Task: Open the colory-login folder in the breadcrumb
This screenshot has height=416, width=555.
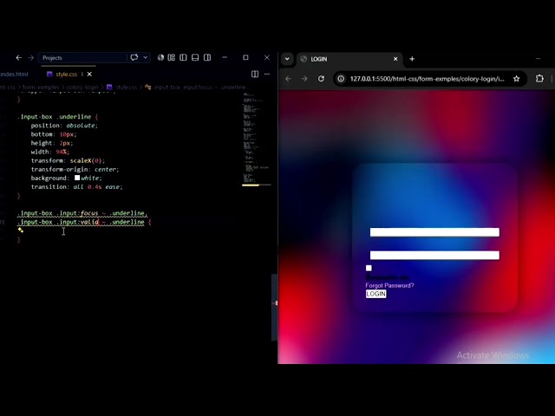Action: click(x=82, y=87)
